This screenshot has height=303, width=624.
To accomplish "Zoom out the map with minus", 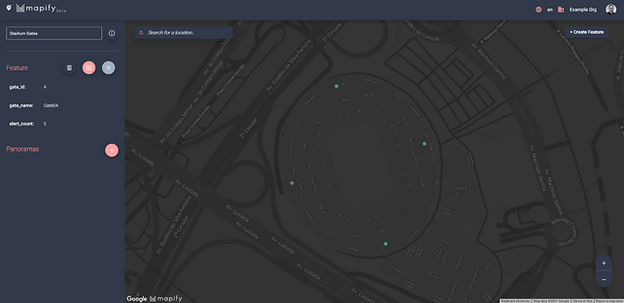I will tap(604, 279).
